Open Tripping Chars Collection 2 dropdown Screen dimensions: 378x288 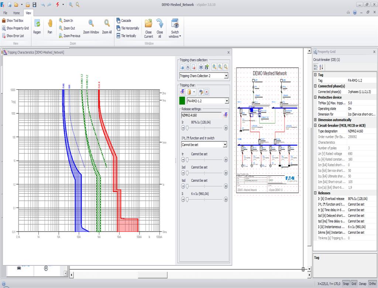click(x=226, y=76)
